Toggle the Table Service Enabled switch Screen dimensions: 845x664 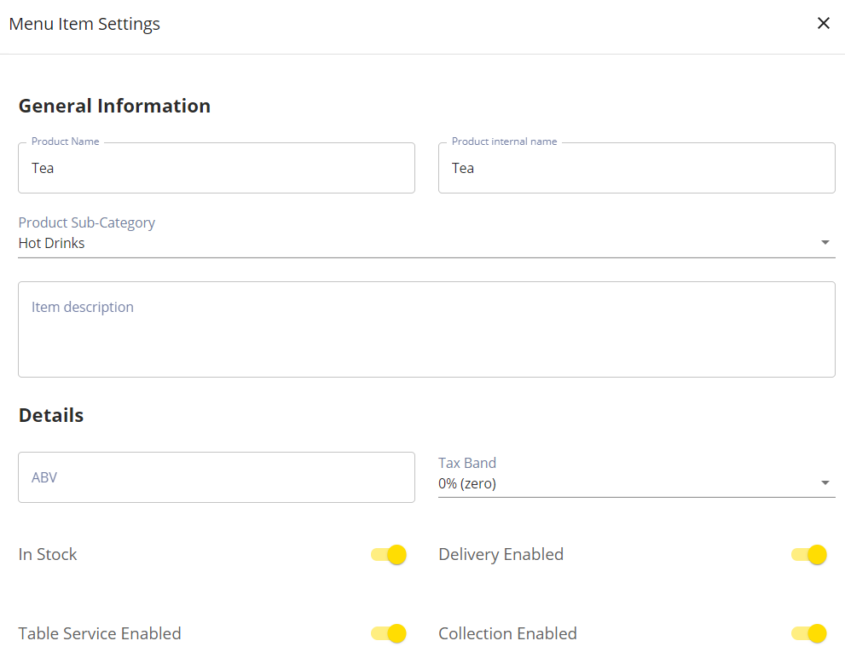(389, 633)
